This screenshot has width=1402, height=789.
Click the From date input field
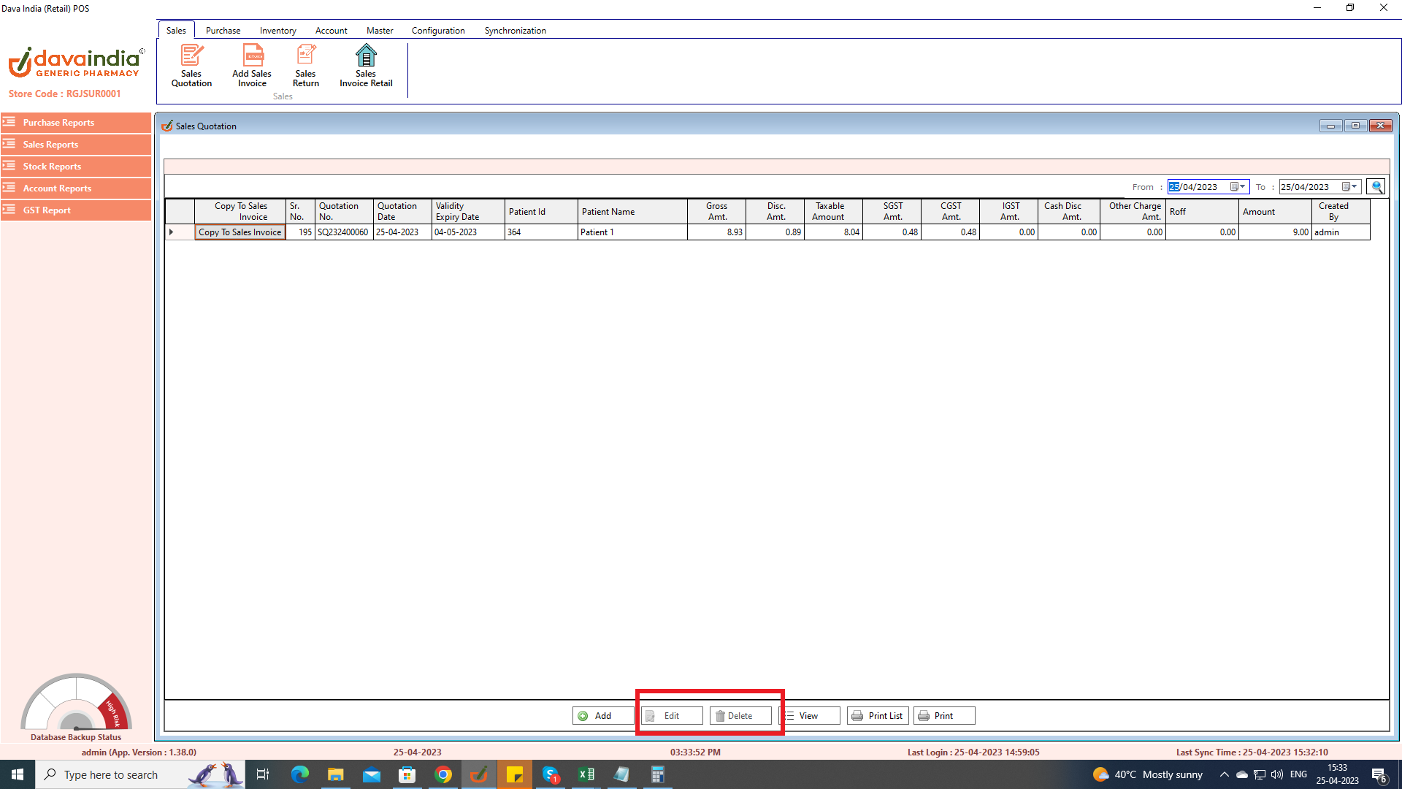pos(1199,187)
